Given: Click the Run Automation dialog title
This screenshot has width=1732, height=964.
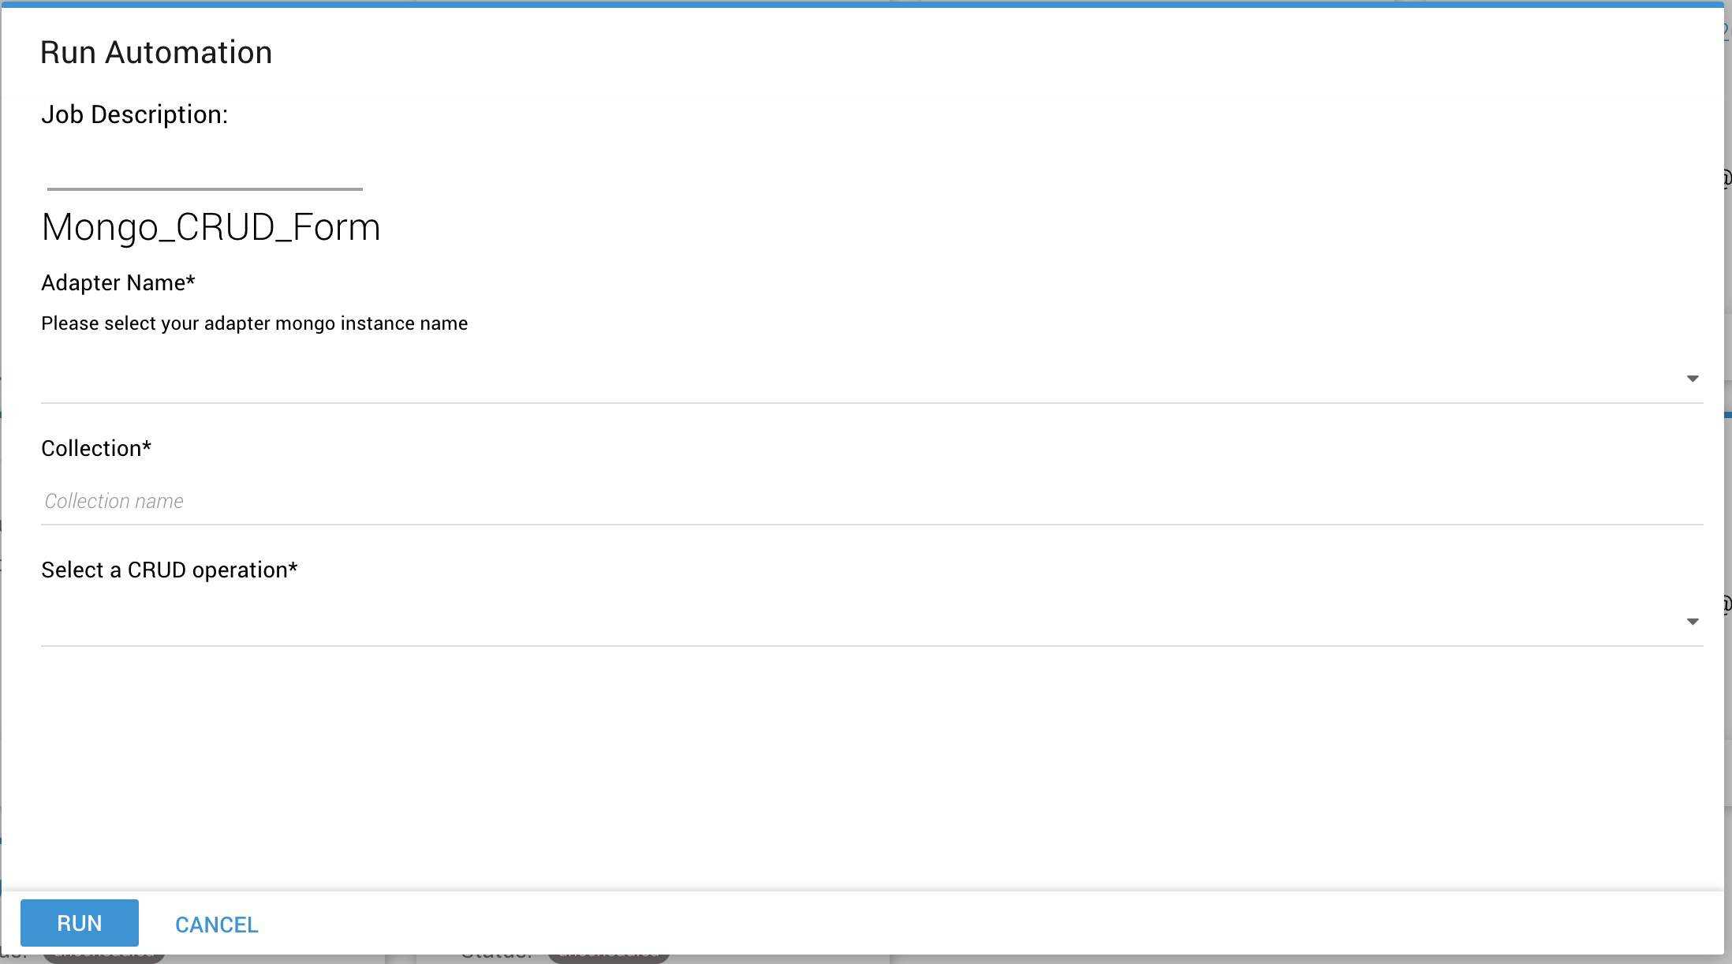Looking at the screenshot, I should coord(156,53).
